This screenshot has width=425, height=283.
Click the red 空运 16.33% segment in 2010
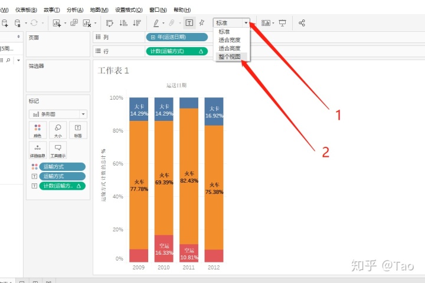(x=164, y=248)
